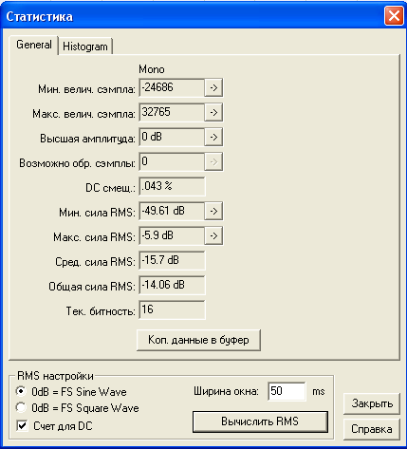This screenshot has height=449, width=407.
Task: Go to the minimum sample value location arrow
Action: pos(213,87)
